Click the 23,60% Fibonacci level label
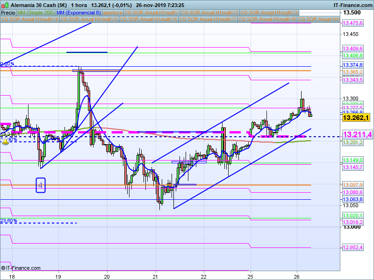Screen dimensions: 374x280 pyautogui.click(x=8, y=221)
